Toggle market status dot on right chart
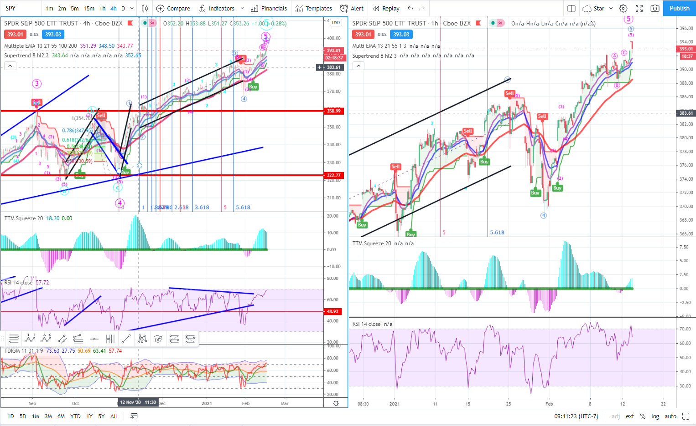696x426 pixels. click(493, 23)
